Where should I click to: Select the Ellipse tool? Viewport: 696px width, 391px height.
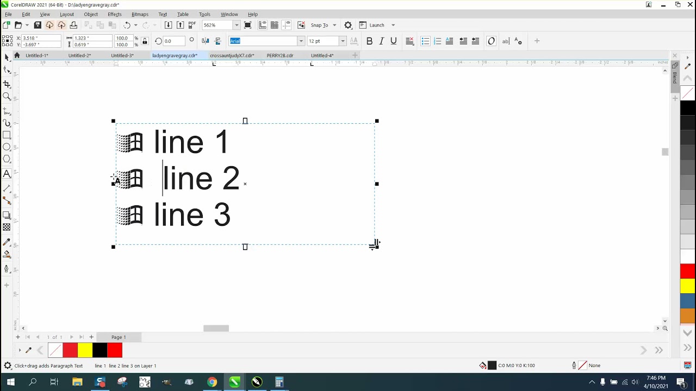[x=7, y=147]
